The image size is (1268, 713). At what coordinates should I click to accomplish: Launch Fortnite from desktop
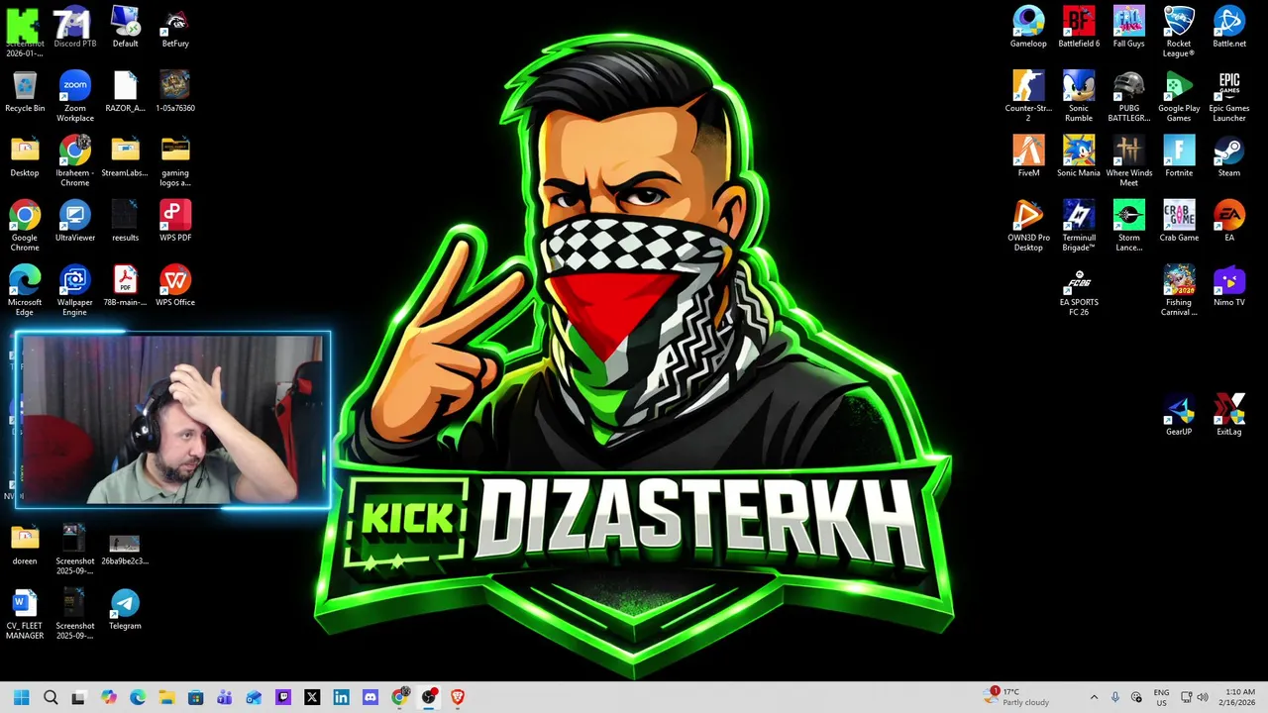coord(1179,155)
